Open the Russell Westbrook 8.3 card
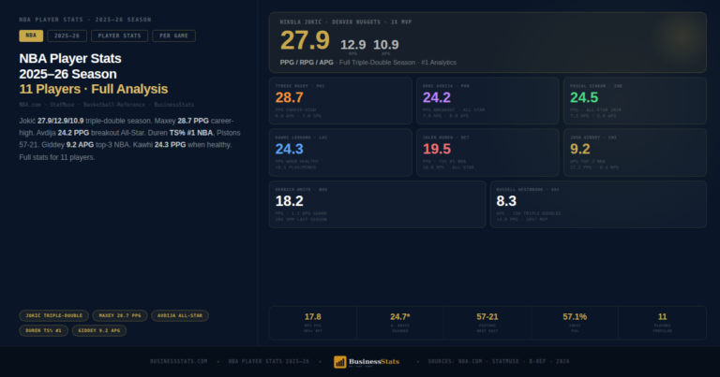 pyautogui.click(x=598, y=204)
